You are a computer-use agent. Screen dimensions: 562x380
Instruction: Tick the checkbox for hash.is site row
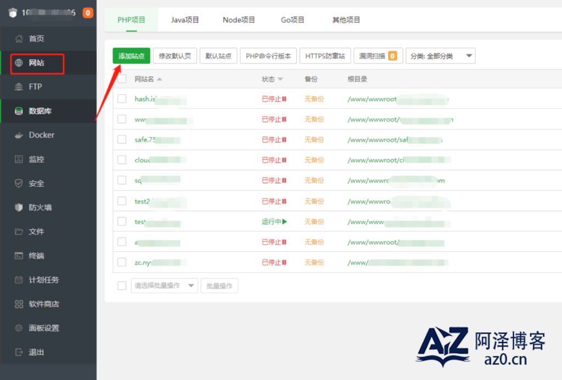point(122,99)
